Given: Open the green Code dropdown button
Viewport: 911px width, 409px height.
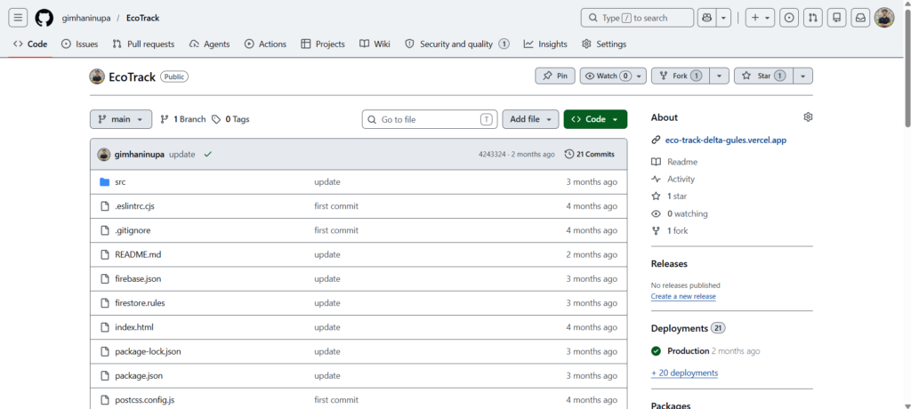Looking at the screenshot, I should coord(595,119).
